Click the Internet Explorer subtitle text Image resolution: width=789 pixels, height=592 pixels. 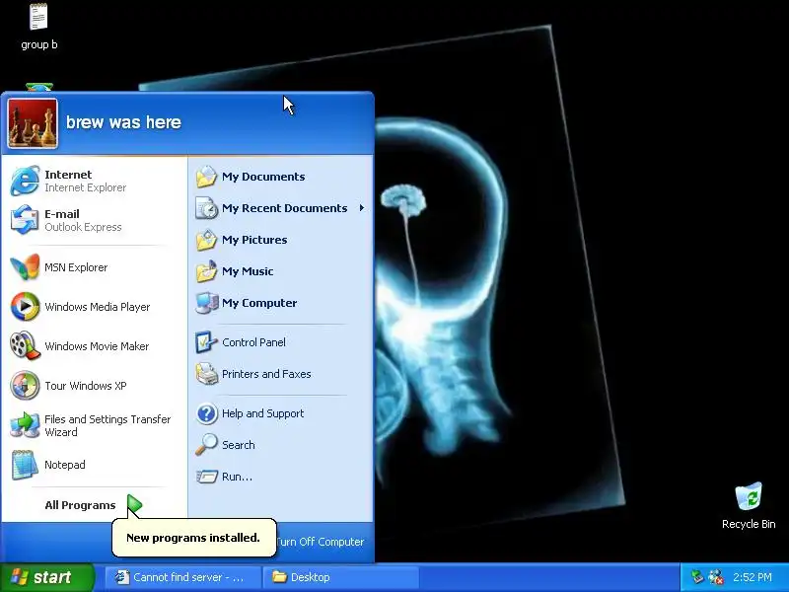tap(86, 187)
